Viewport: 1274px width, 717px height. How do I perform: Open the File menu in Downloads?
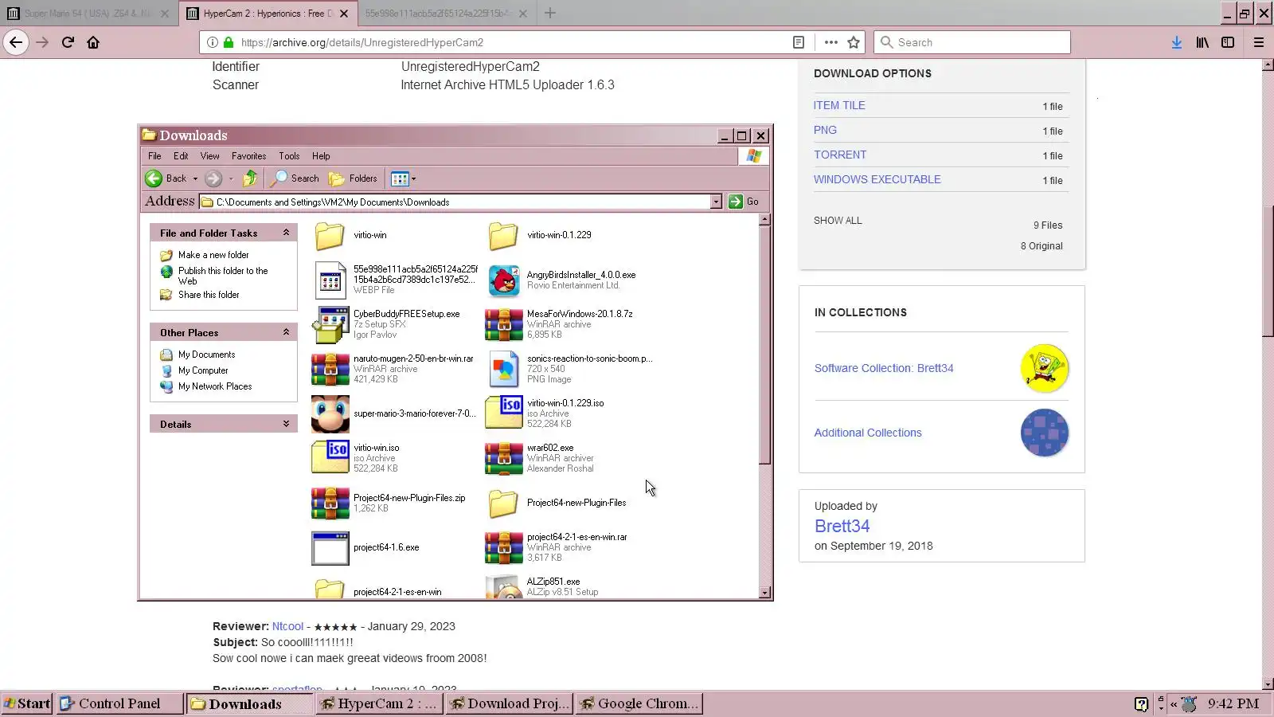[154, 156]
